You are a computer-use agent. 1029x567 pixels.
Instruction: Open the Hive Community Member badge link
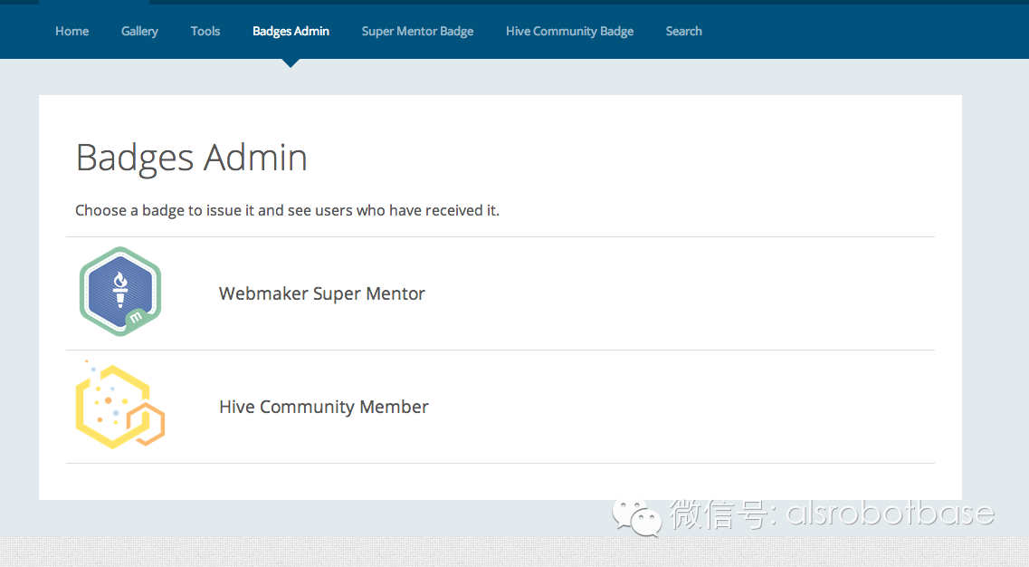(323, 407)
